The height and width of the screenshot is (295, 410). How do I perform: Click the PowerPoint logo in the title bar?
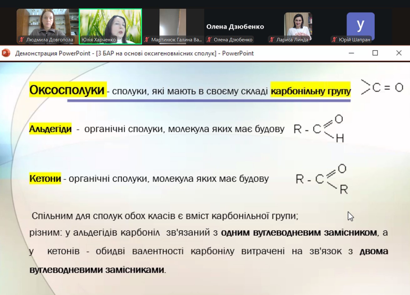pyautogui.click(x=6, y=53)
